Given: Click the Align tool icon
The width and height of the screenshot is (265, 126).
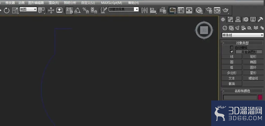Looking at the screenshot, I should 153,10.
